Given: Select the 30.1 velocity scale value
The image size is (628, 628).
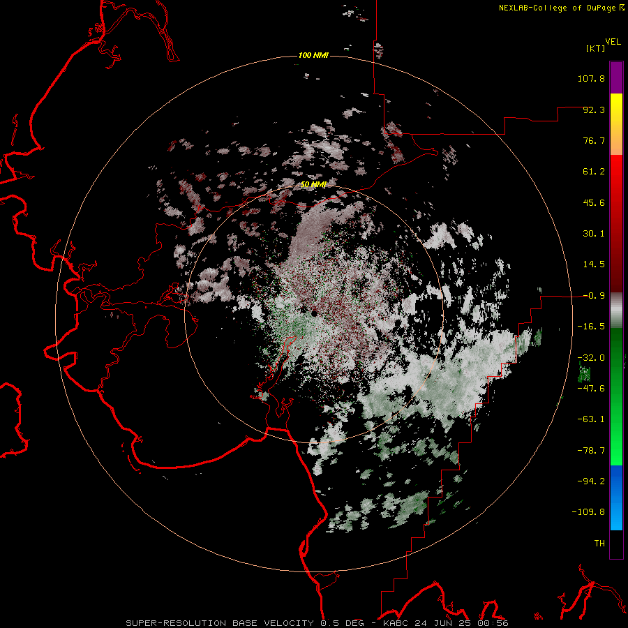Looking at the screenshot, I should pyautogui.click(x=594, y=234).
